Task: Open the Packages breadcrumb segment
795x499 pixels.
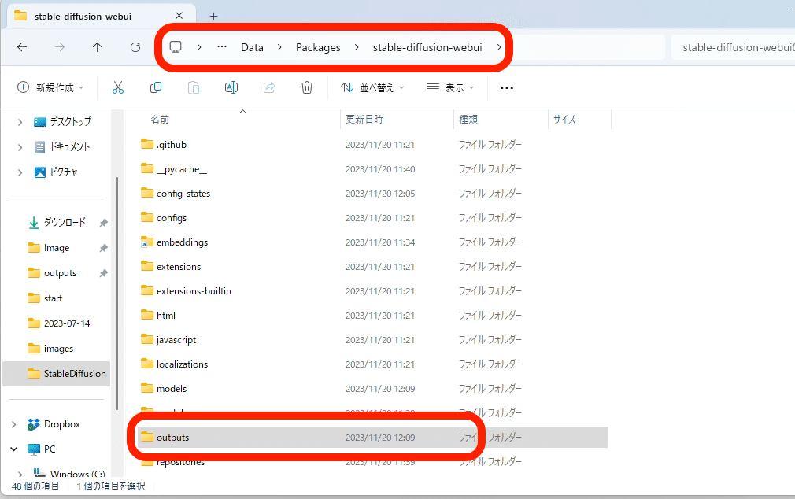Action: pyautogui.click(x=318, y=47)
